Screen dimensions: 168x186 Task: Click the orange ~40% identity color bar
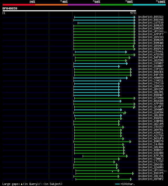click(x=51, y=5)
